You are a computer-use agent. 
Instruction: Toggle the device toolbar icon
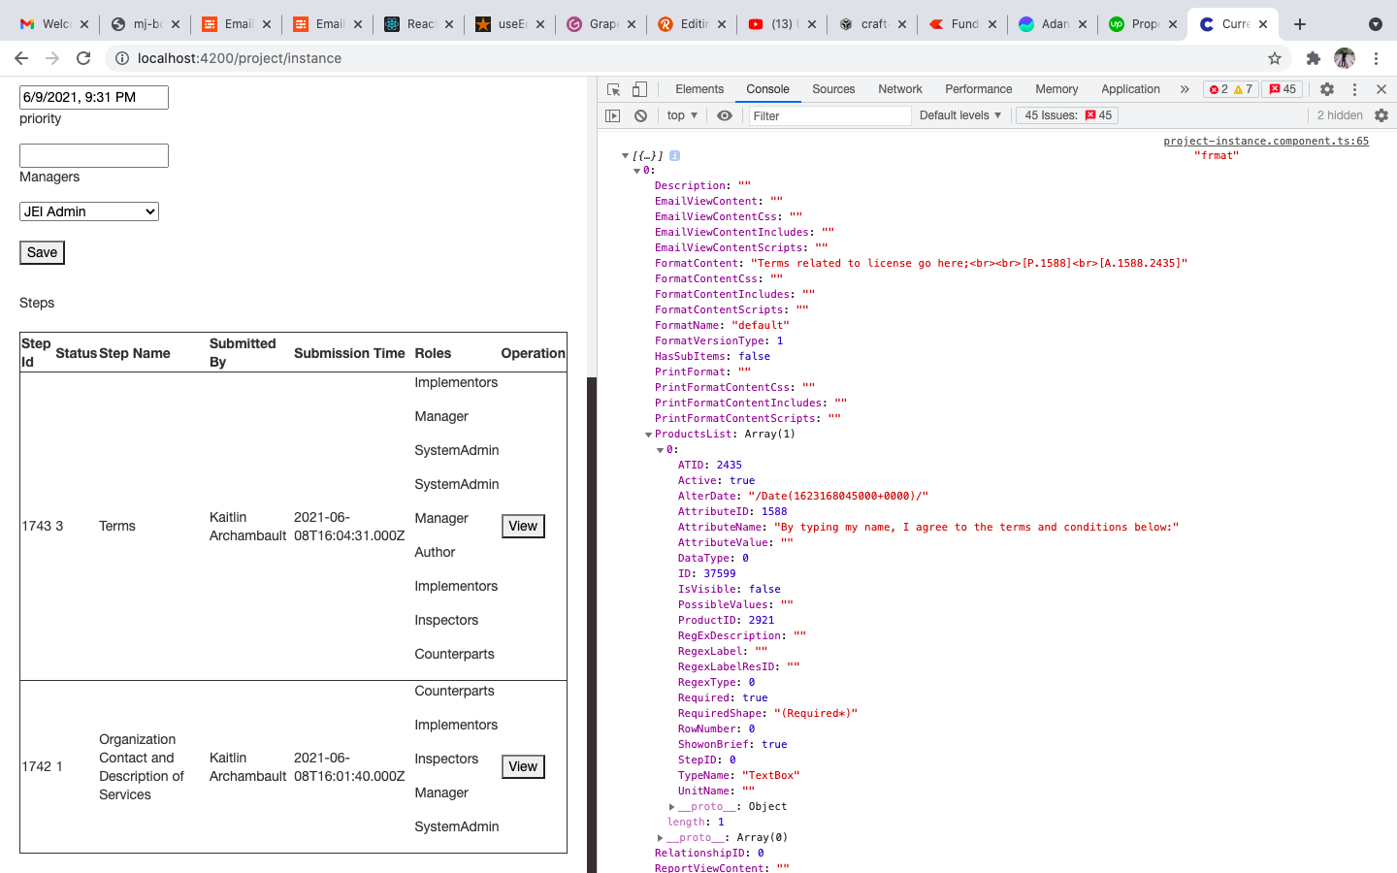[x=639, y=89]
